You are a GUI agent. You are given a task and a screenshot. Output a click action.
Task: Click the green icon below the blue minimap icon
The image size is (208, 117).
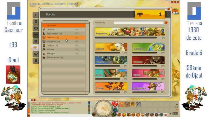pyautogui.click(x=114, y=114)
